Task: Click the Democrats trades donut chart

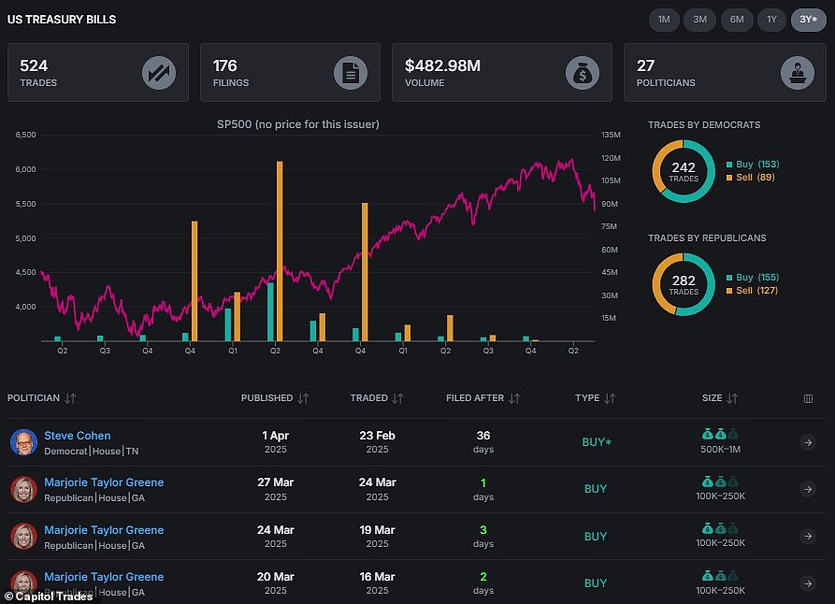Action: (x=684, y=171)
